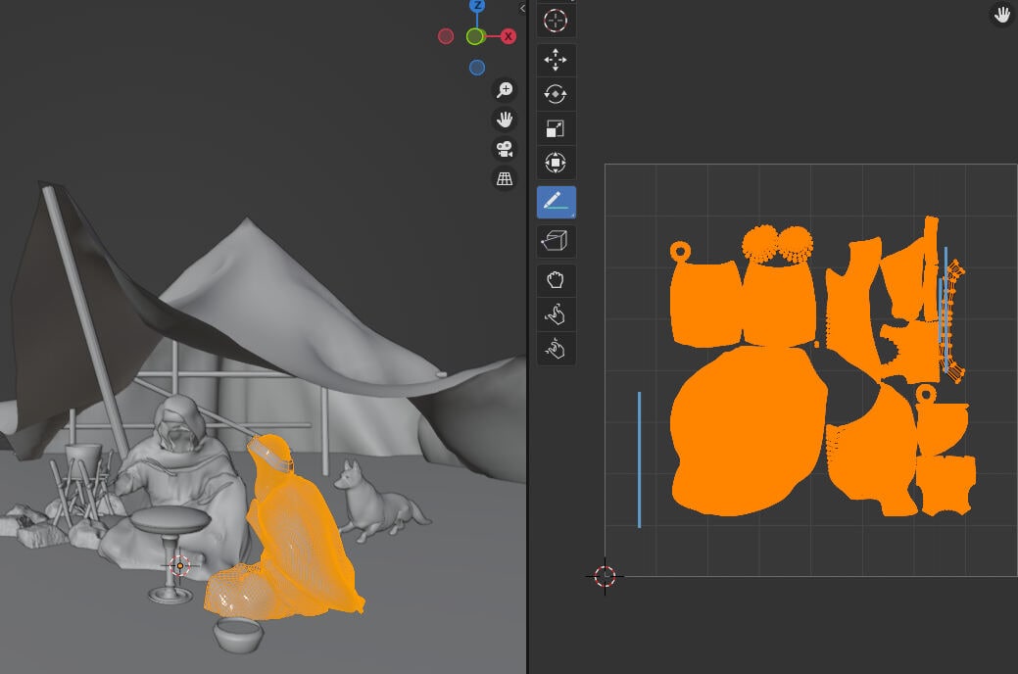Click the magnifier zoom icon in the 3D viewport
This screenshot has height=674, width=1018.
pos(504,89)
